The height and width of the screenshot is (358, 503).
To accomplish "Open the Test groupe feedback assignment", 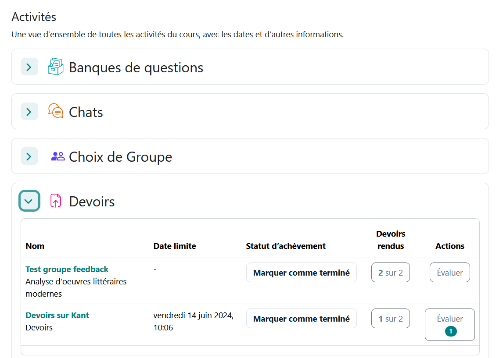I will pyautogui.click(x=67, y=269).
